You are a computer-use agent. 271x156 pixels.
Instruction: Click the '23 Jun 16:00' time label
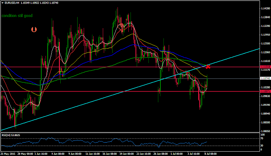(144, 153)
